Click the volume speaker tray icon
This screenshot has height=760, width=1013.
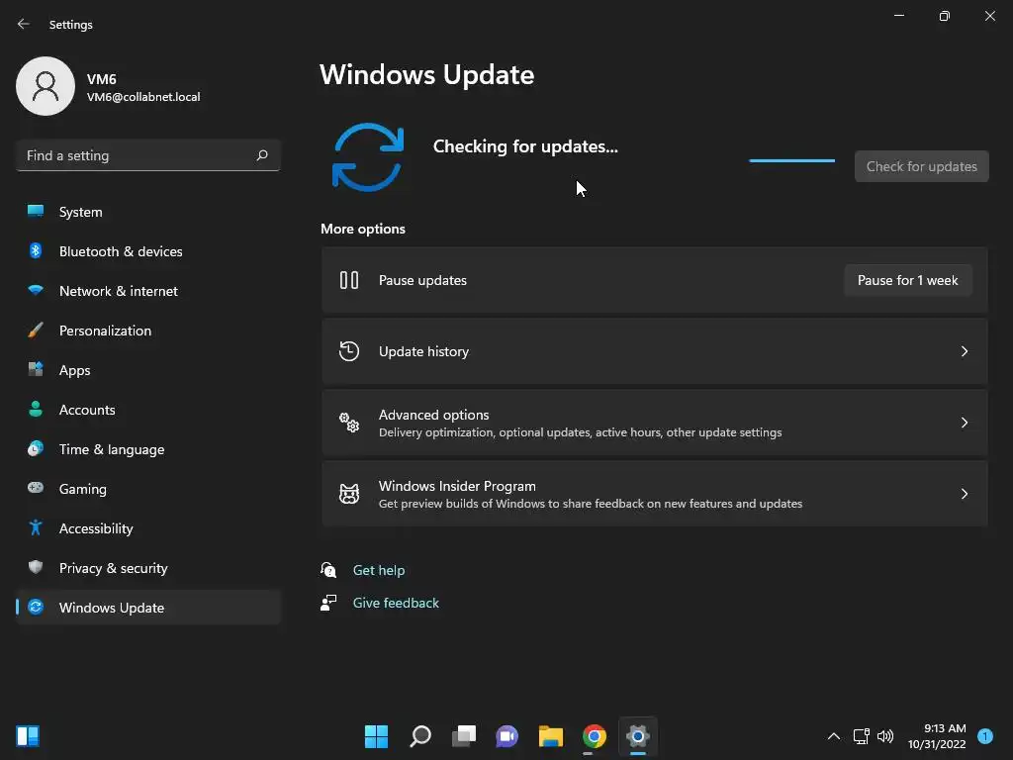tap(885, 736)
